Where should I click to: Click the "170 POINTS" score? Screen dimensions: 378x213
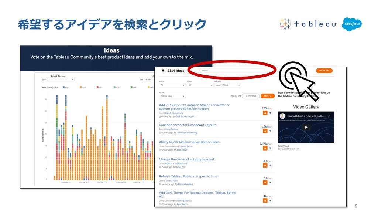coord(267,108)
